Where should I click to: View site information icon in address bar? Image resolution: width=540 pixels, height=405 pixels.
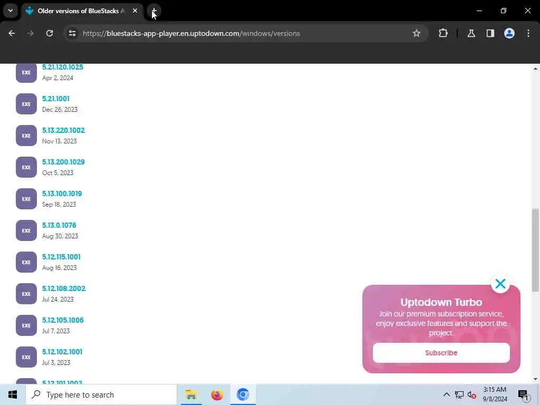pos(72,33)
